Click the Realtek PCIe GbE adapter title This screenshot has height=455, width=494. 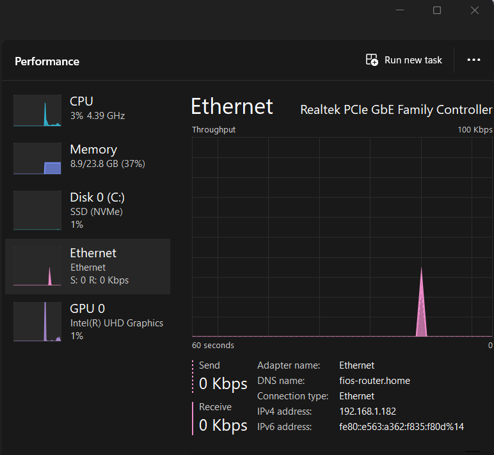(396, 110)
